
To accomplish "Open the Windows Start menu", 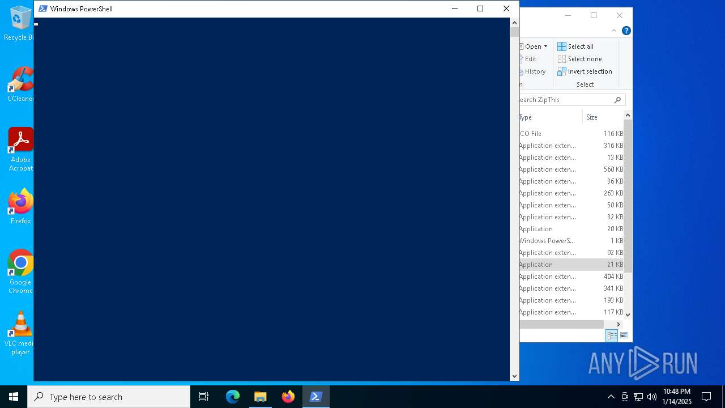I will click(14, 397).
